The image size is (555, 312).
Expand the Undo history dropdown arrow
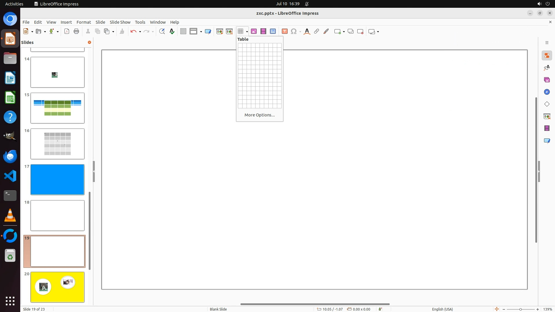pyautogui.click(x=140, y=32)
